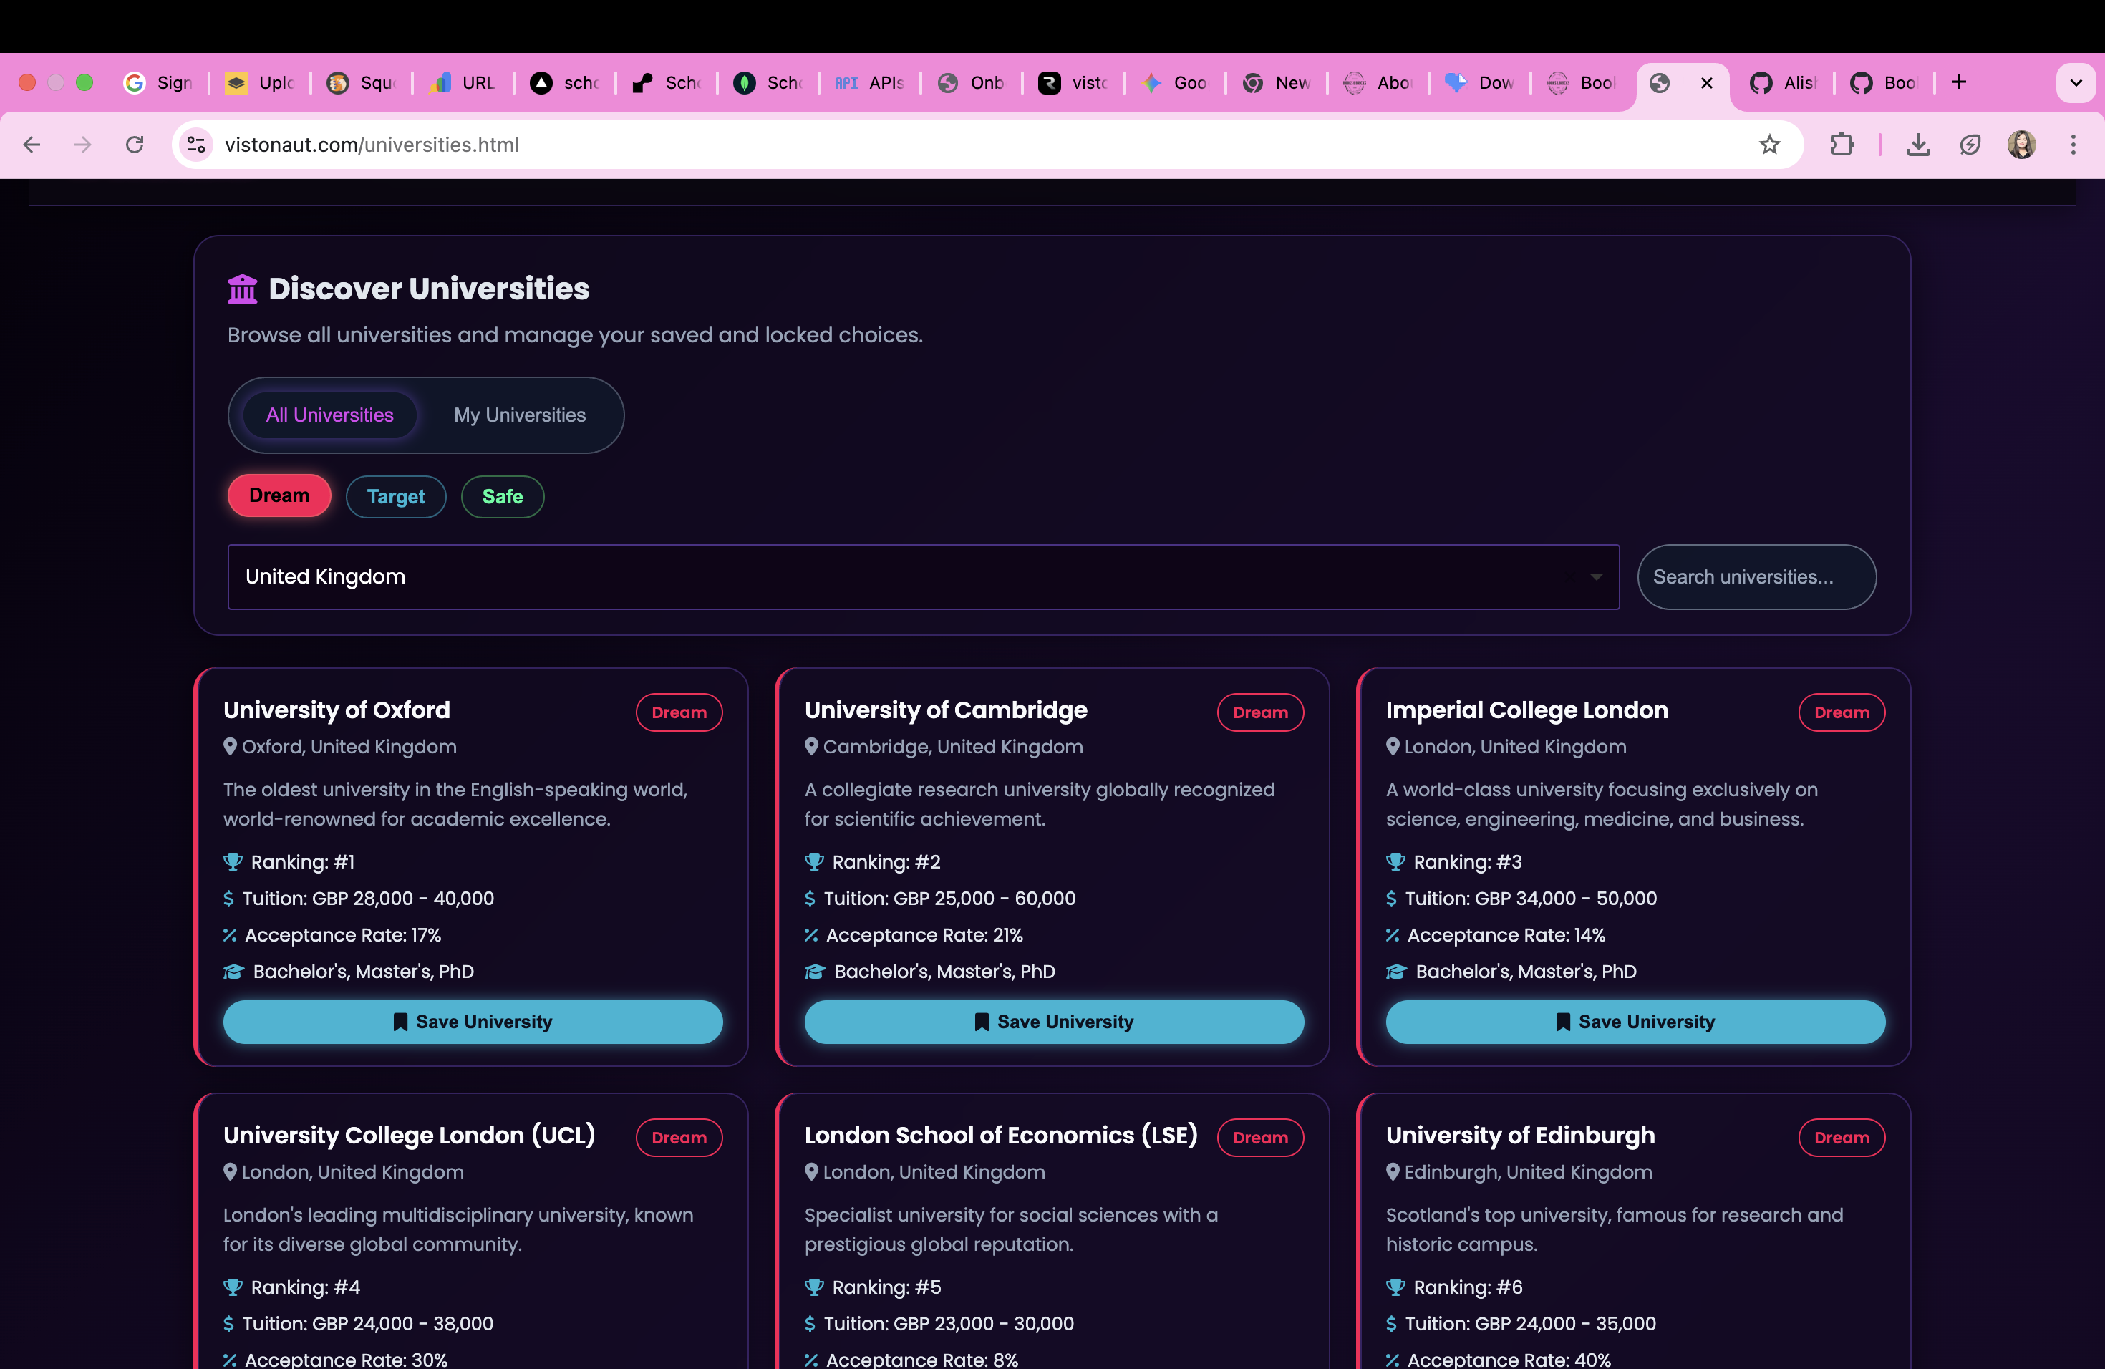Save University of Oxford
This screenshot has height=1369, width=2105.
(473, 1022)
